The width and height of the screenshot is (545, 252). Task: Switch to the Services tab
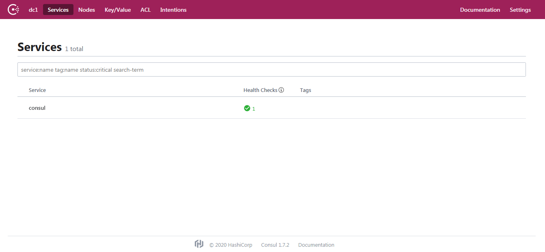58,10
